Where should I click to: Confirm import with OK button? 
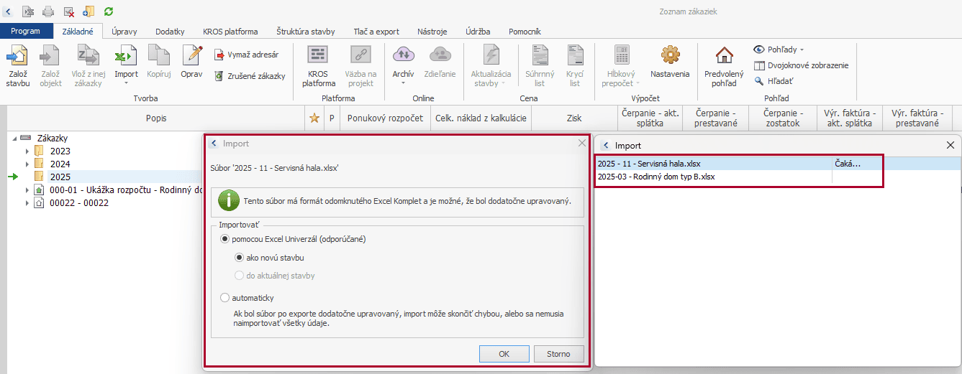504,354
